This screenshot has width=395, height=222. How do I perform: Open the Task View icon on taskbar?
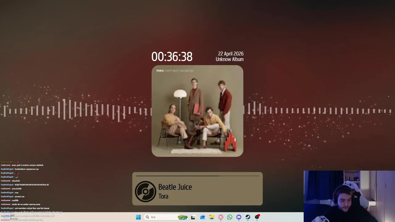coord(193,217)
